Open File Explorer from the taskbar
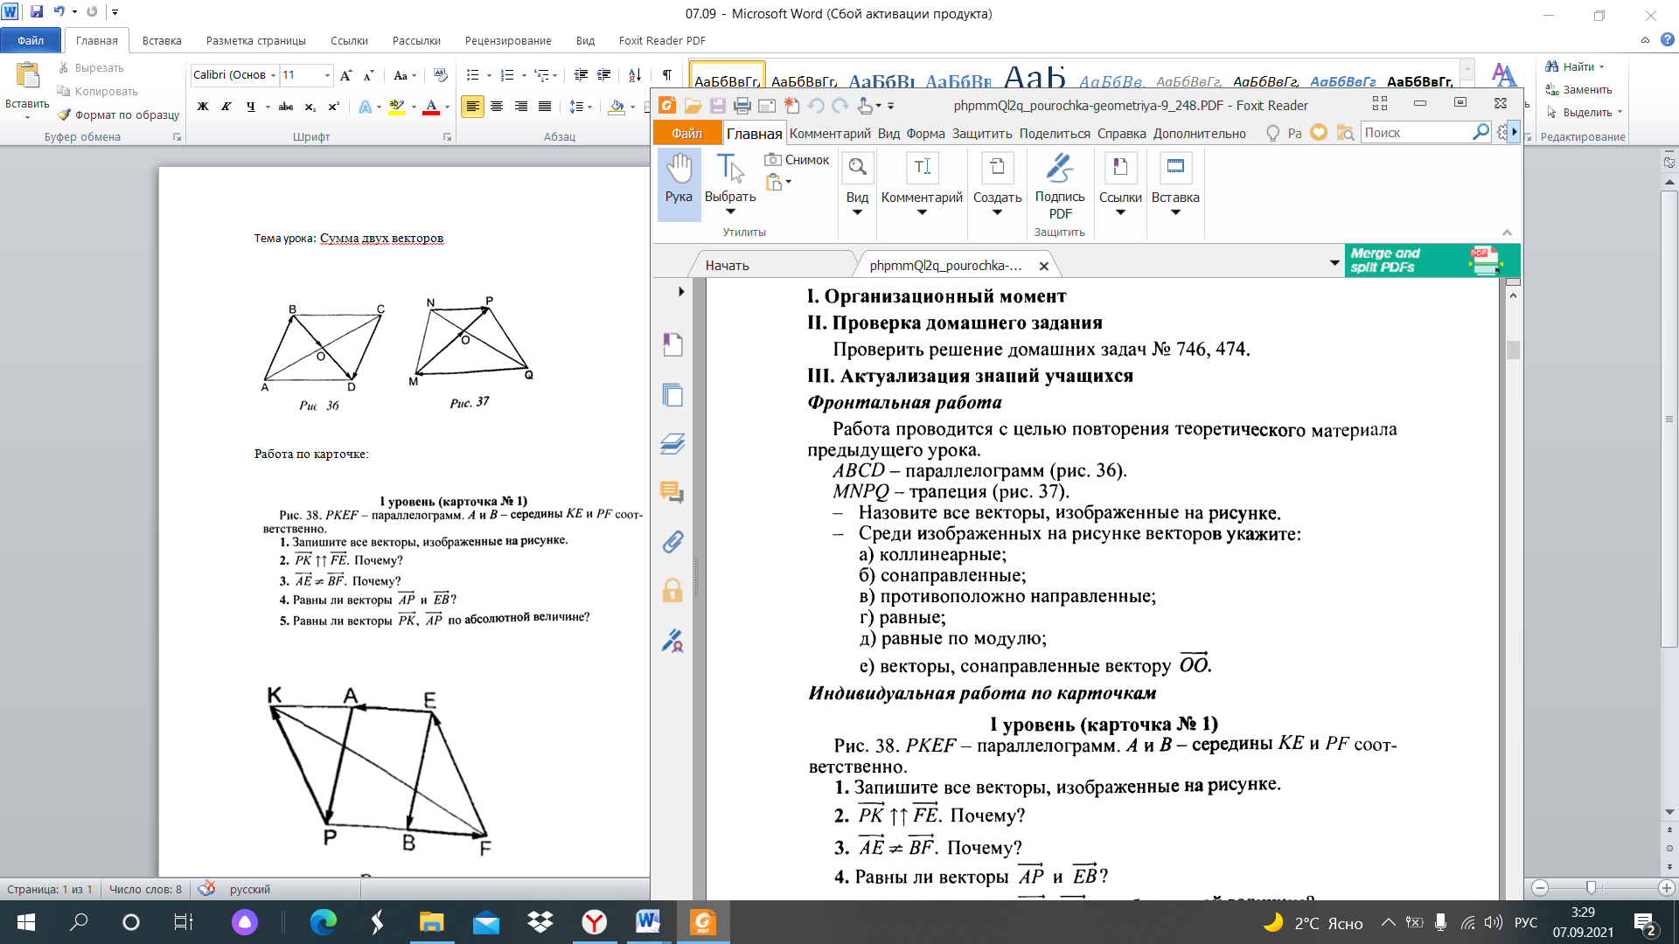This screenshot has width=1679, height=944. pyautogui.click(x=432, y=922)
